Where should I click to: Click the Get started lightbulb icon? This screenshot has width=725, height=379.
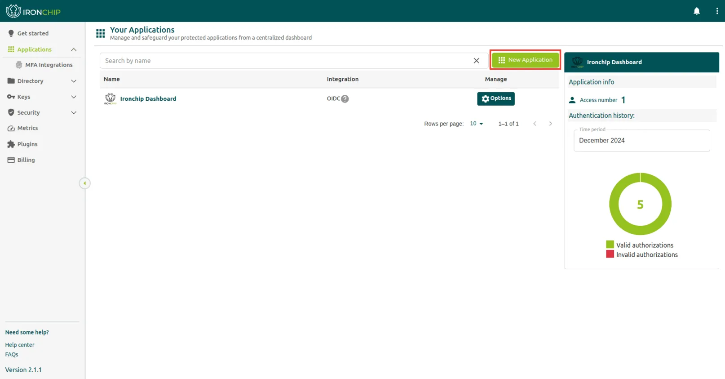pos(11,33)
